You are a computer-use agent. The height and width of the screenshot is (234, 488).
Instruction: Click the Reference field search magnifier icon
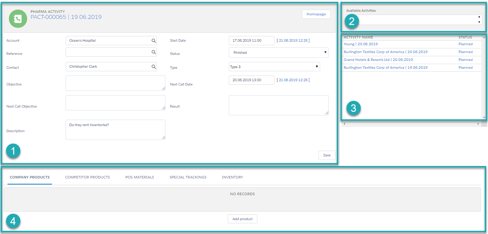154,52
